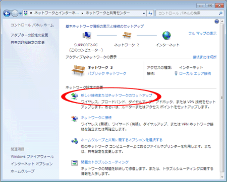Open ローカル エリア接続 link

pos(195,73)
